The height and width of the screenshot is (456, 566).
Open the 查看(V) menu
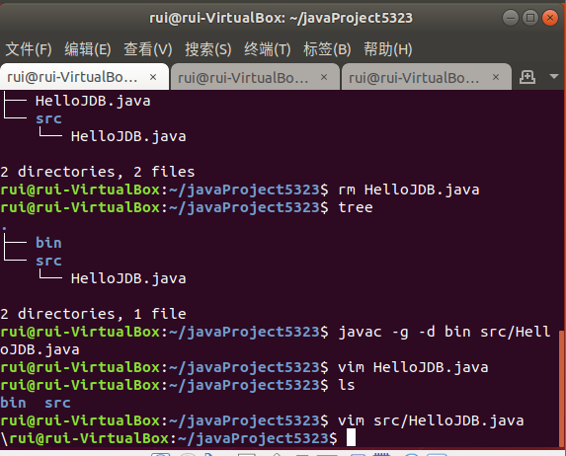(147, 49)
